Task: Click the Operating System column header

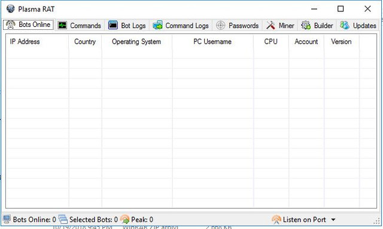Action: coord(137,42)
